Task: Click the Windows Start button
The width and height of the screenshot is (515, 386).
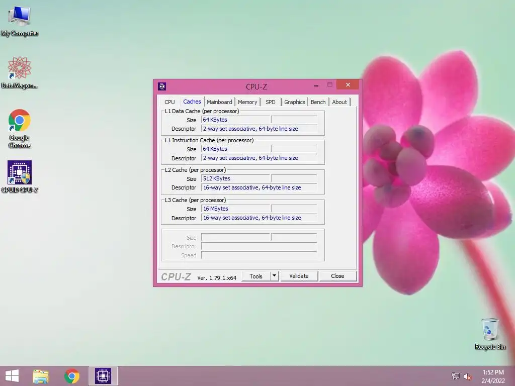Action: click(x=12, y=376)
